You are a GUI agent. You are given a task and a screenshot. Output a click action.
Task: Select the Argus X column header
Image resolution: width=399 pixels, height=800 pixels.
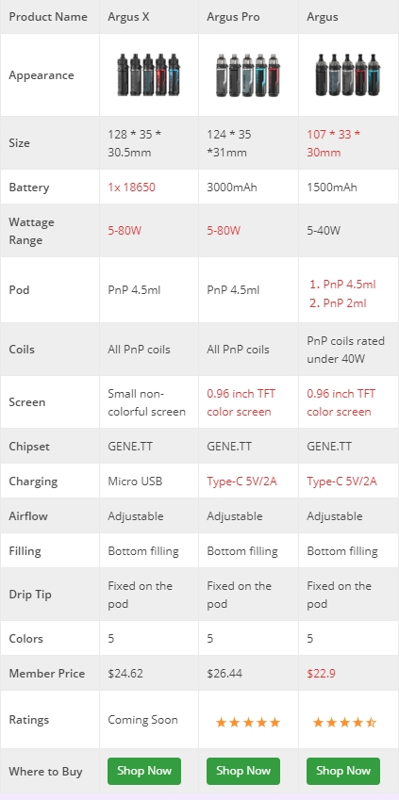coord(128,17)
